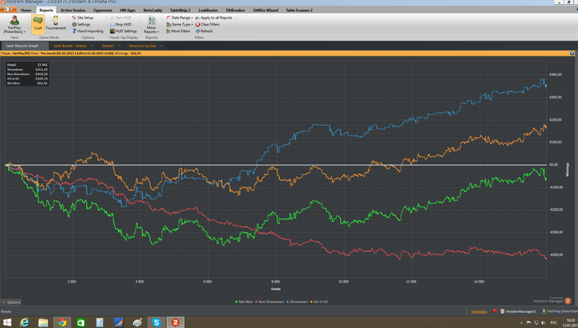
Task: Select the Sessions by Day report tab
Action: (x=142, y=45)
